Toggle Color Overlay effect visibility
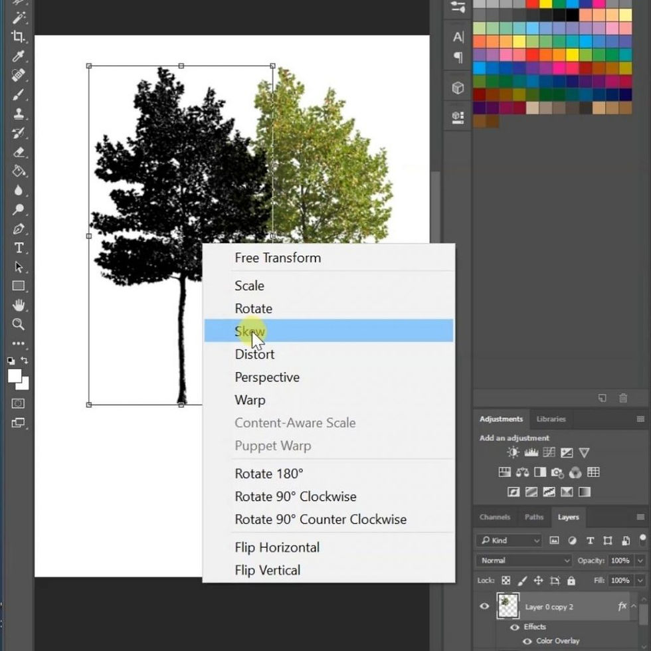Screen dimensions: 651x651 pyautogui.click(x=527, y=641)
